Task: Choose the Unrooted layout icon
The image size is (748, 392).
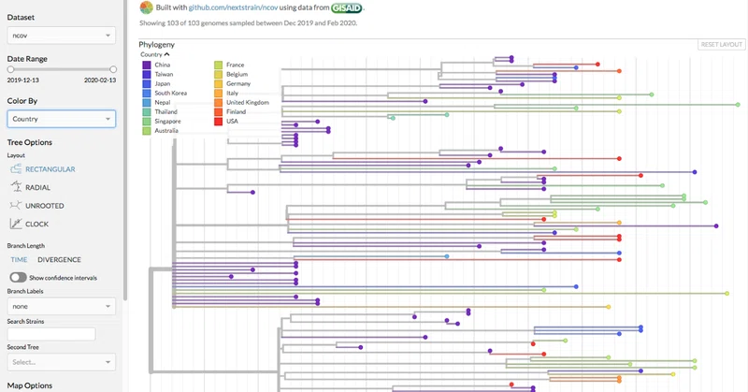Action: tap(16, 205)
